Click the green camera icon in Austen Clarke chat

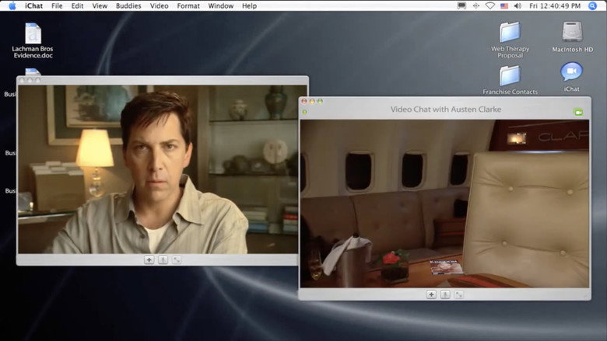pyautogui.click(x=578, y=113)
